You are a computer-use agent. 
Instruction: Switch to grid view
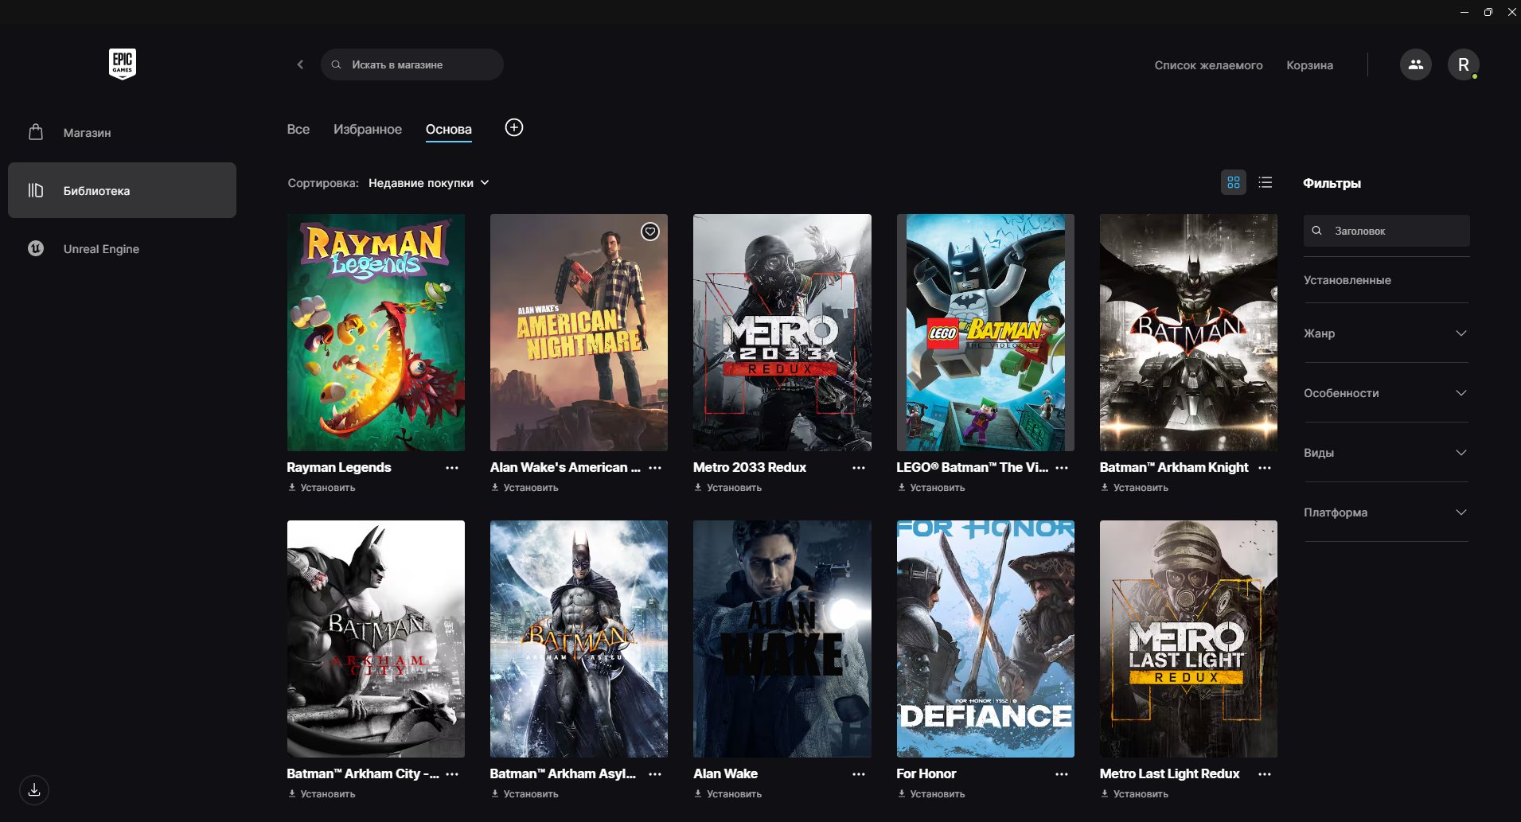pyautogui.click(x=1233, y=182)
